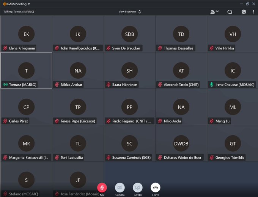The width and height of the screenshot is (258, 197).
Task: Select the T avatar of Tomasz
Action: pos(26,70)
